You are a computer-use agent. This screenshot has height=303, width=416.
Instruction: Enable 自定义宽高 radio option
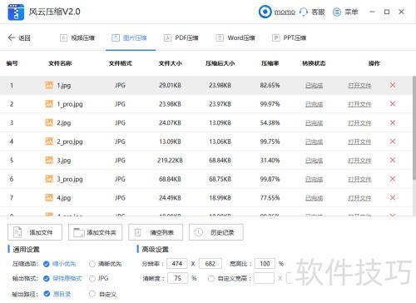pos(211,278)
